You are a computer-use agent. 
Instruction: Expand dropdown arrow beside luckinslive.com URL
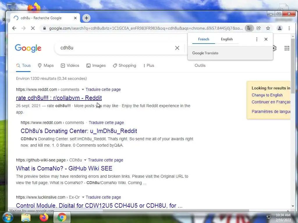(83, 197)
